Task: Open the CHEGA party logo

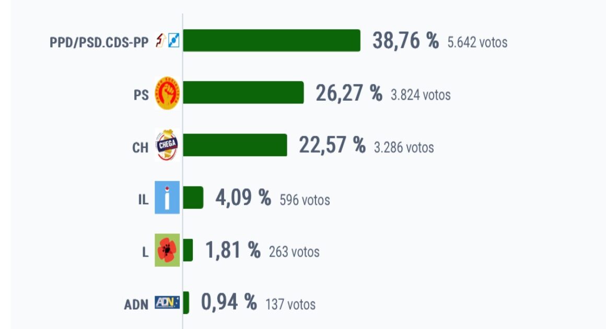Action: [x=167, y=145]
